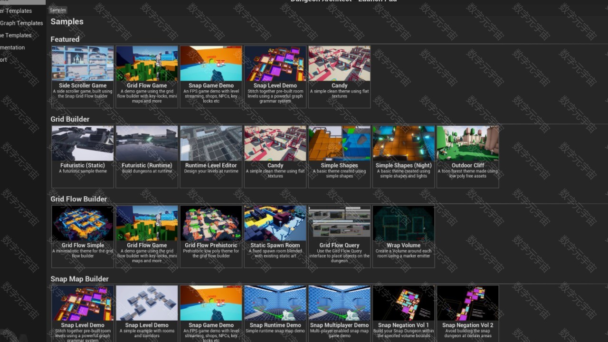
Task: Click the "Grid Flow Builder" section heading
Action: coord(79,199)
